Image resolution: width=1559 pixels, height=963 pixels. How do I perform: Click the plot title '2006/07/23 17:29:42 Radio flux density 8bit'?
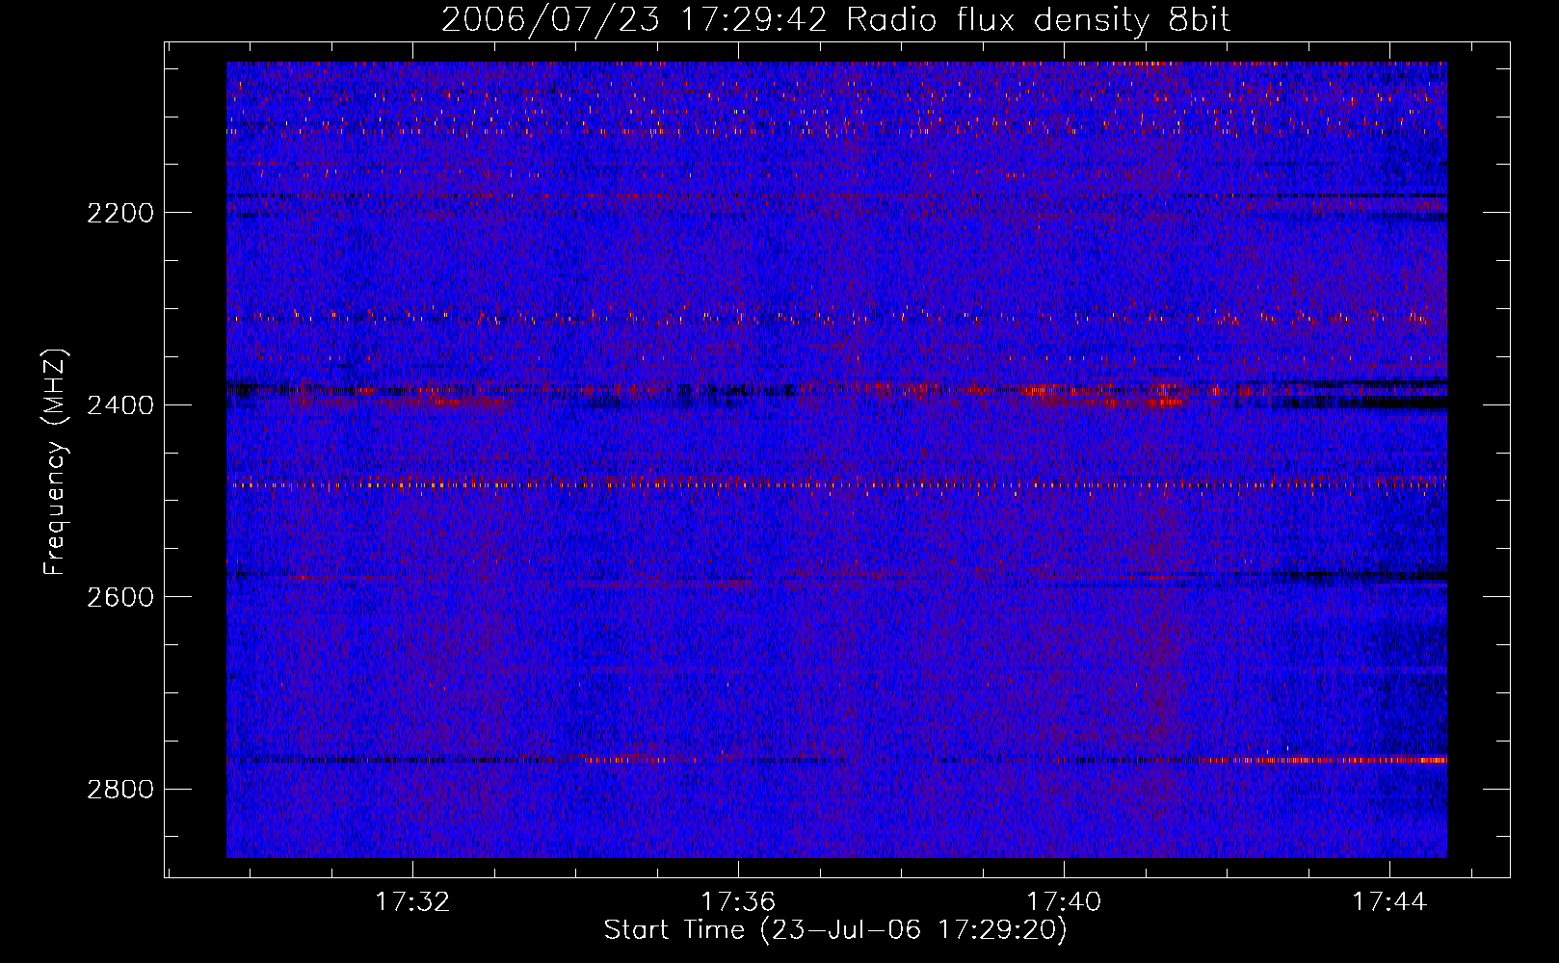click(835, 20)
